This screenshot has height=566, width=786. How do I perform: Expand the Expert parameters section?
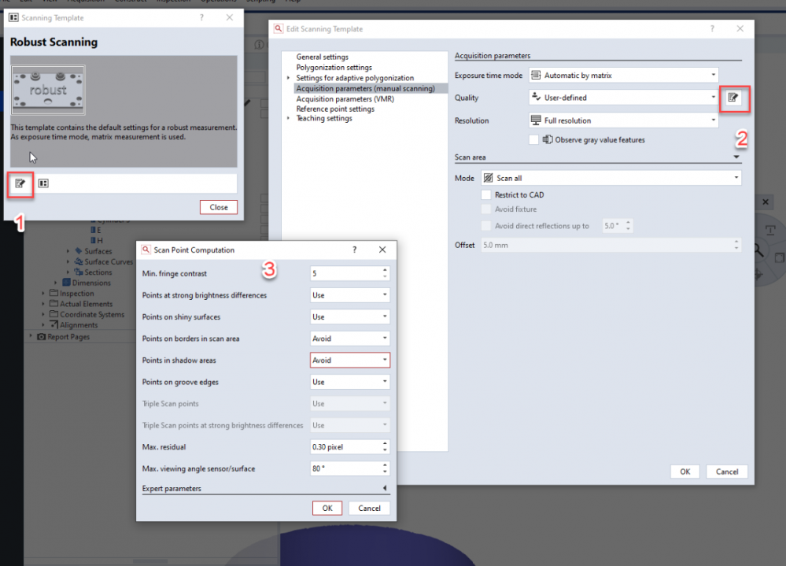(x=385, y=488)
